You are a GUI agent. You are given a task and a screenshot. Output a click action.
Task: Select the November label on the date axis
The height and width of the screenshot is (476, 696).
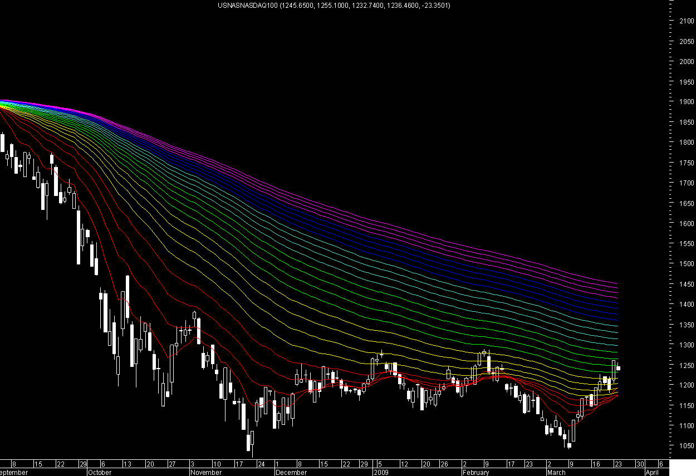tap(206, 472)
